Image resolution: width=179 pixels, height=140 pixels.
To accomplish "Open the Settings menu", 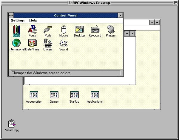I will pos(18,21).
